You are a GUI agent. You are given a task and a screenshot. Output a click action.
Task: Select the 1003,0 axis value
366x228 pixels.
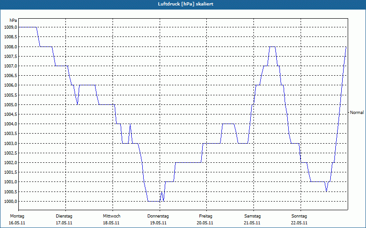[x=11, y=143]
